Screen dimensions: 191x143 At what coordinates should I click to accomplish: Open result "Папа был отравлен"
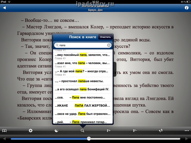coord(83,114)
